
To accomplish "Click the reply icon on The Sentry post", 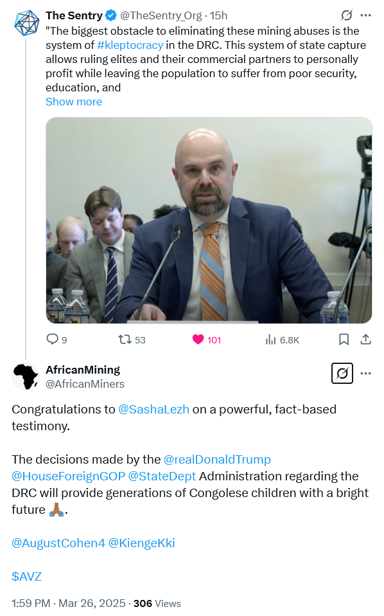I will click(52, 339).
